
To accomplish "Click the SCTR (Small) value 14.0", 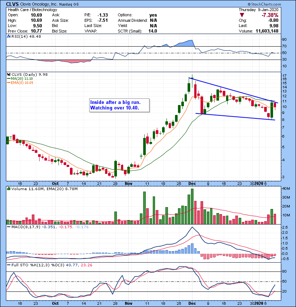I will tap(152, 31).
